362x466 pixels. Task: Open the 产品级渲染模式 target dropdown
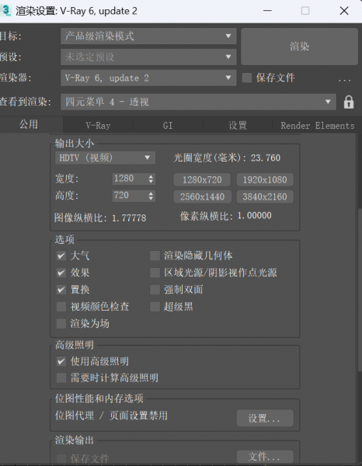148,37
